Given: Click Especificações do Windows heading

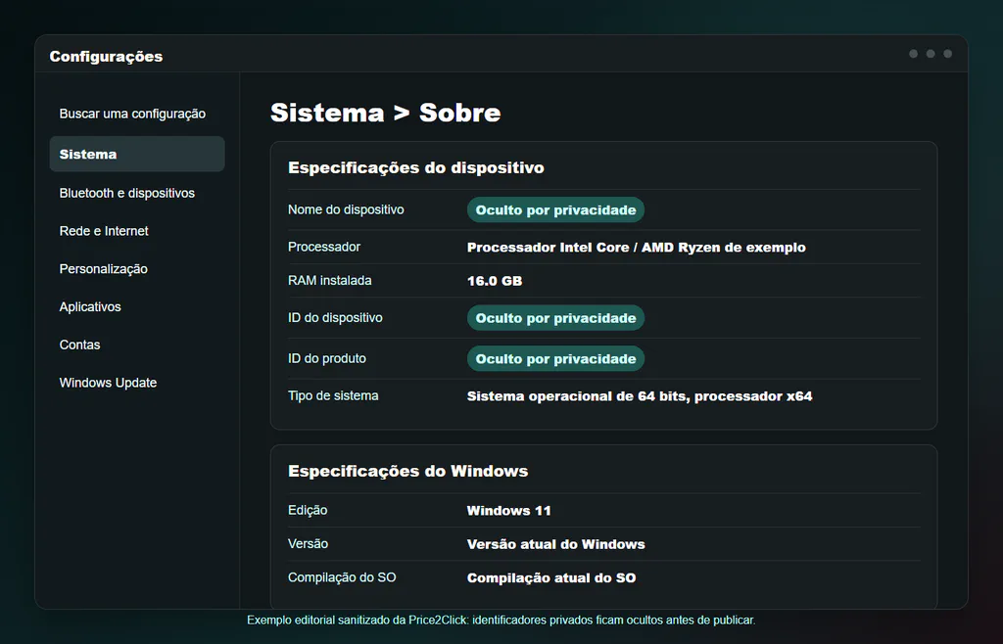Looking at the screenshot, I should coord(408,472).
